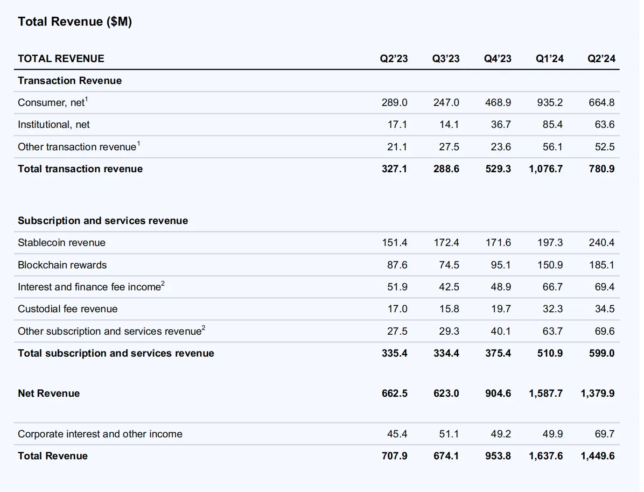Select the Q4'23 column header
This screenshot has height=492, width=644.
tap(497, 58)
